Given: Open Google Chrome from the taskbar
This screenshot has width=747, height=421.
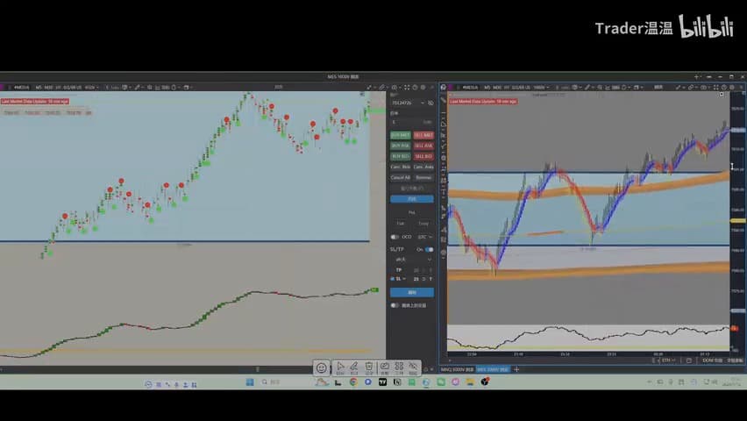Looking at the screenshot, I should point(353,382).
